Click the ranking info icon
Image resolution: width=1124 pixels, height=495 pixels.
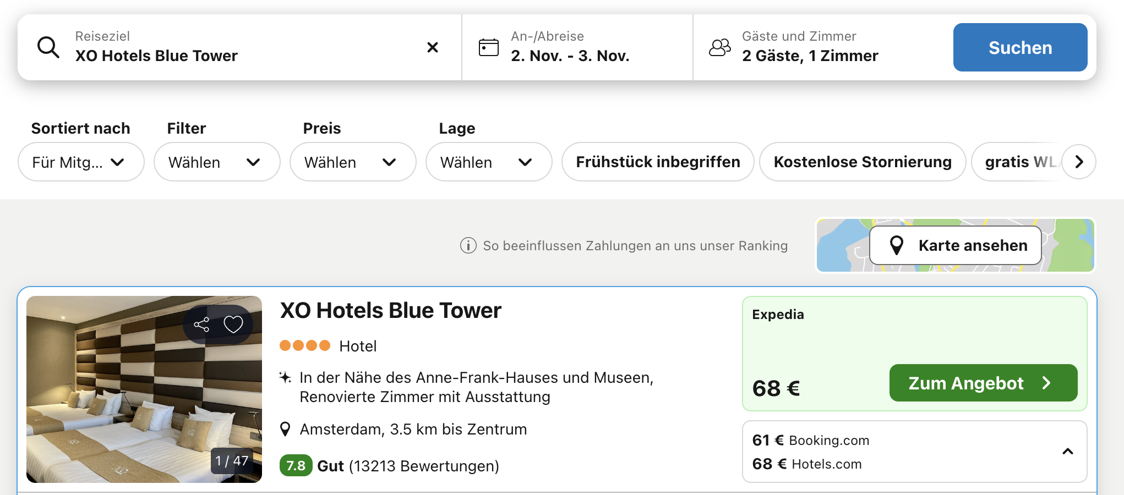[468, 245]
